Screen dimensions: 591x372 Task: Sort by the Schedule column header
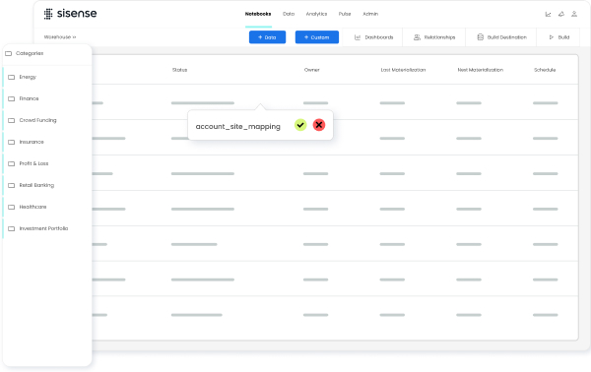(x=545, y=70)
